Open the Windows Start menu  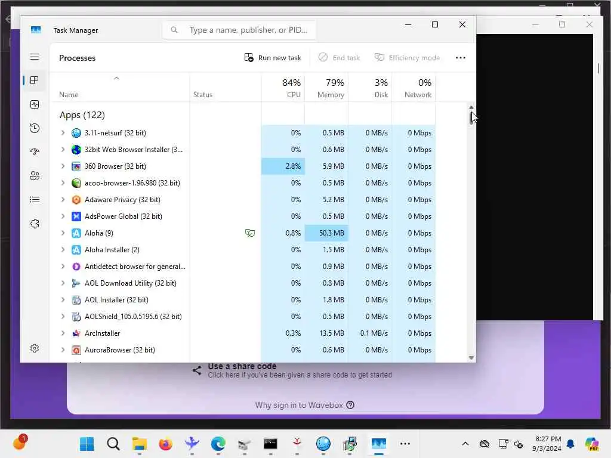(87, 444)
